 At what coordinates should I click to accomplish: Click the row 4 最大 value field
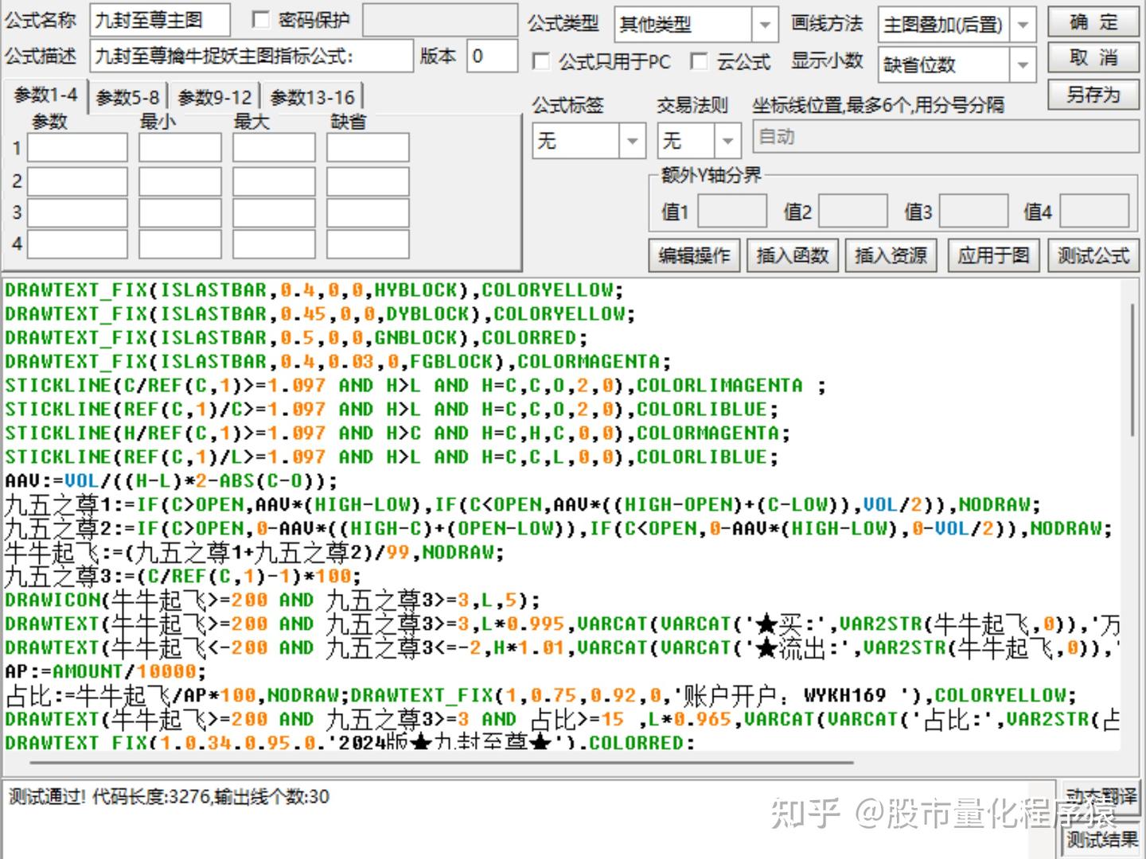[274, 243]
